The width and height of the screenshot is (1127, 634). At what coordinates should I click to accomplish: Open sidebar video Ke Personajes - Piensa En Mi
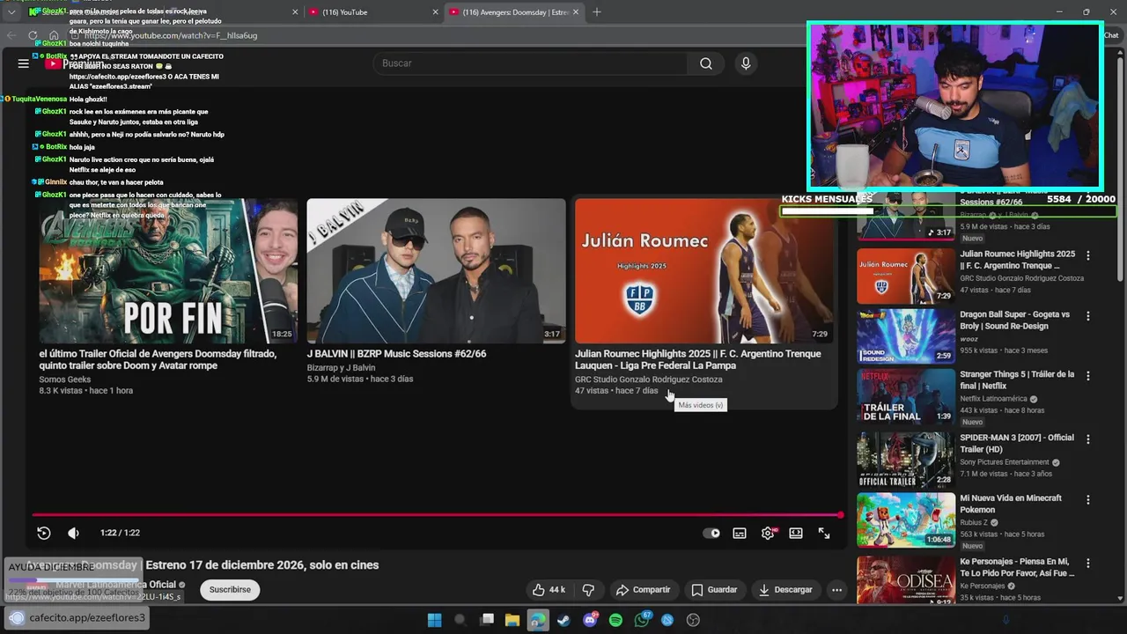pos(1017,567)
